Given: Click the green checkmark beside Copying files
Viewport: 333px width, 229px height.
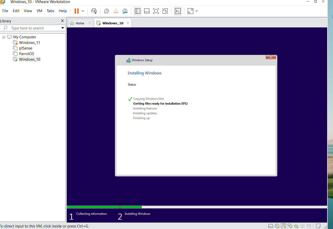Looking at the screenshot, I should (130, 99).
